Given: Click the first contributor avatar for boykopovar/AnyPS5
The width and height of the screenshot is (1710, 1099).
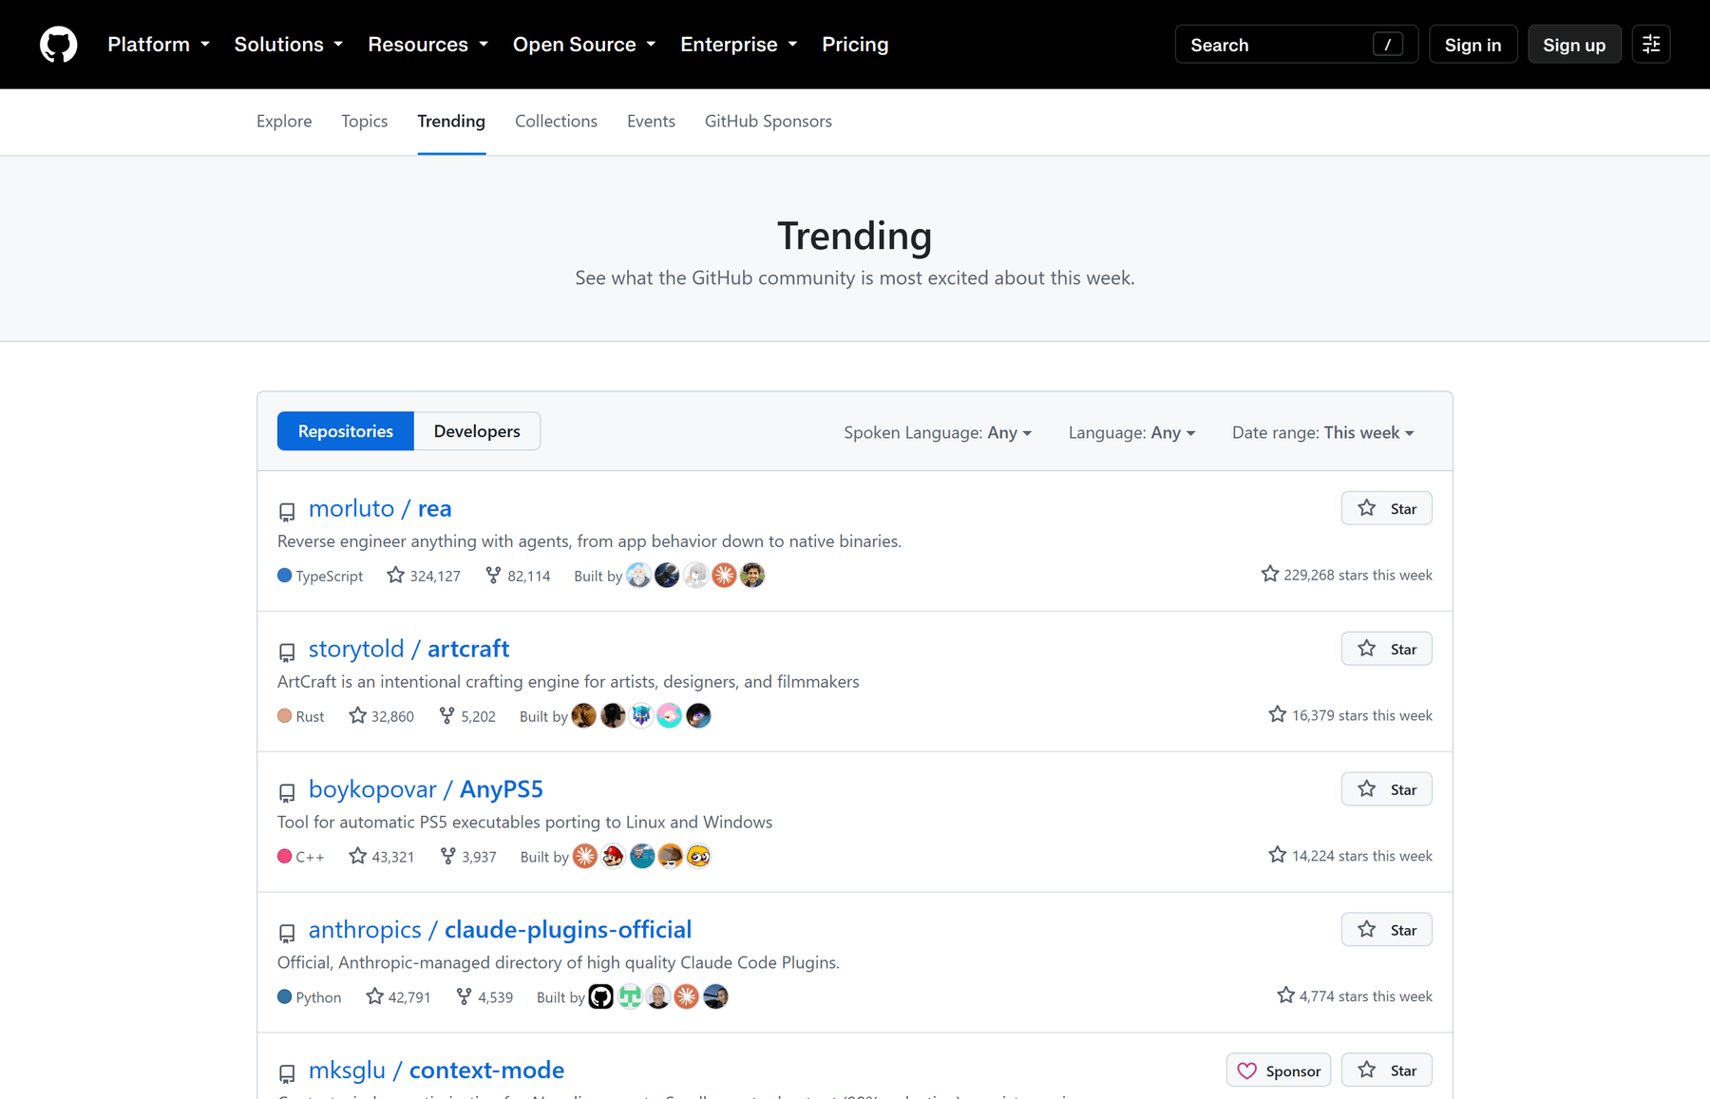Looking at the screenshot, I should [585, 857].
